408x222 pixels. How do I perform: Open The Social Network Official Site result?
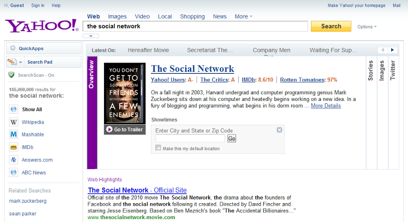(137, 190)
